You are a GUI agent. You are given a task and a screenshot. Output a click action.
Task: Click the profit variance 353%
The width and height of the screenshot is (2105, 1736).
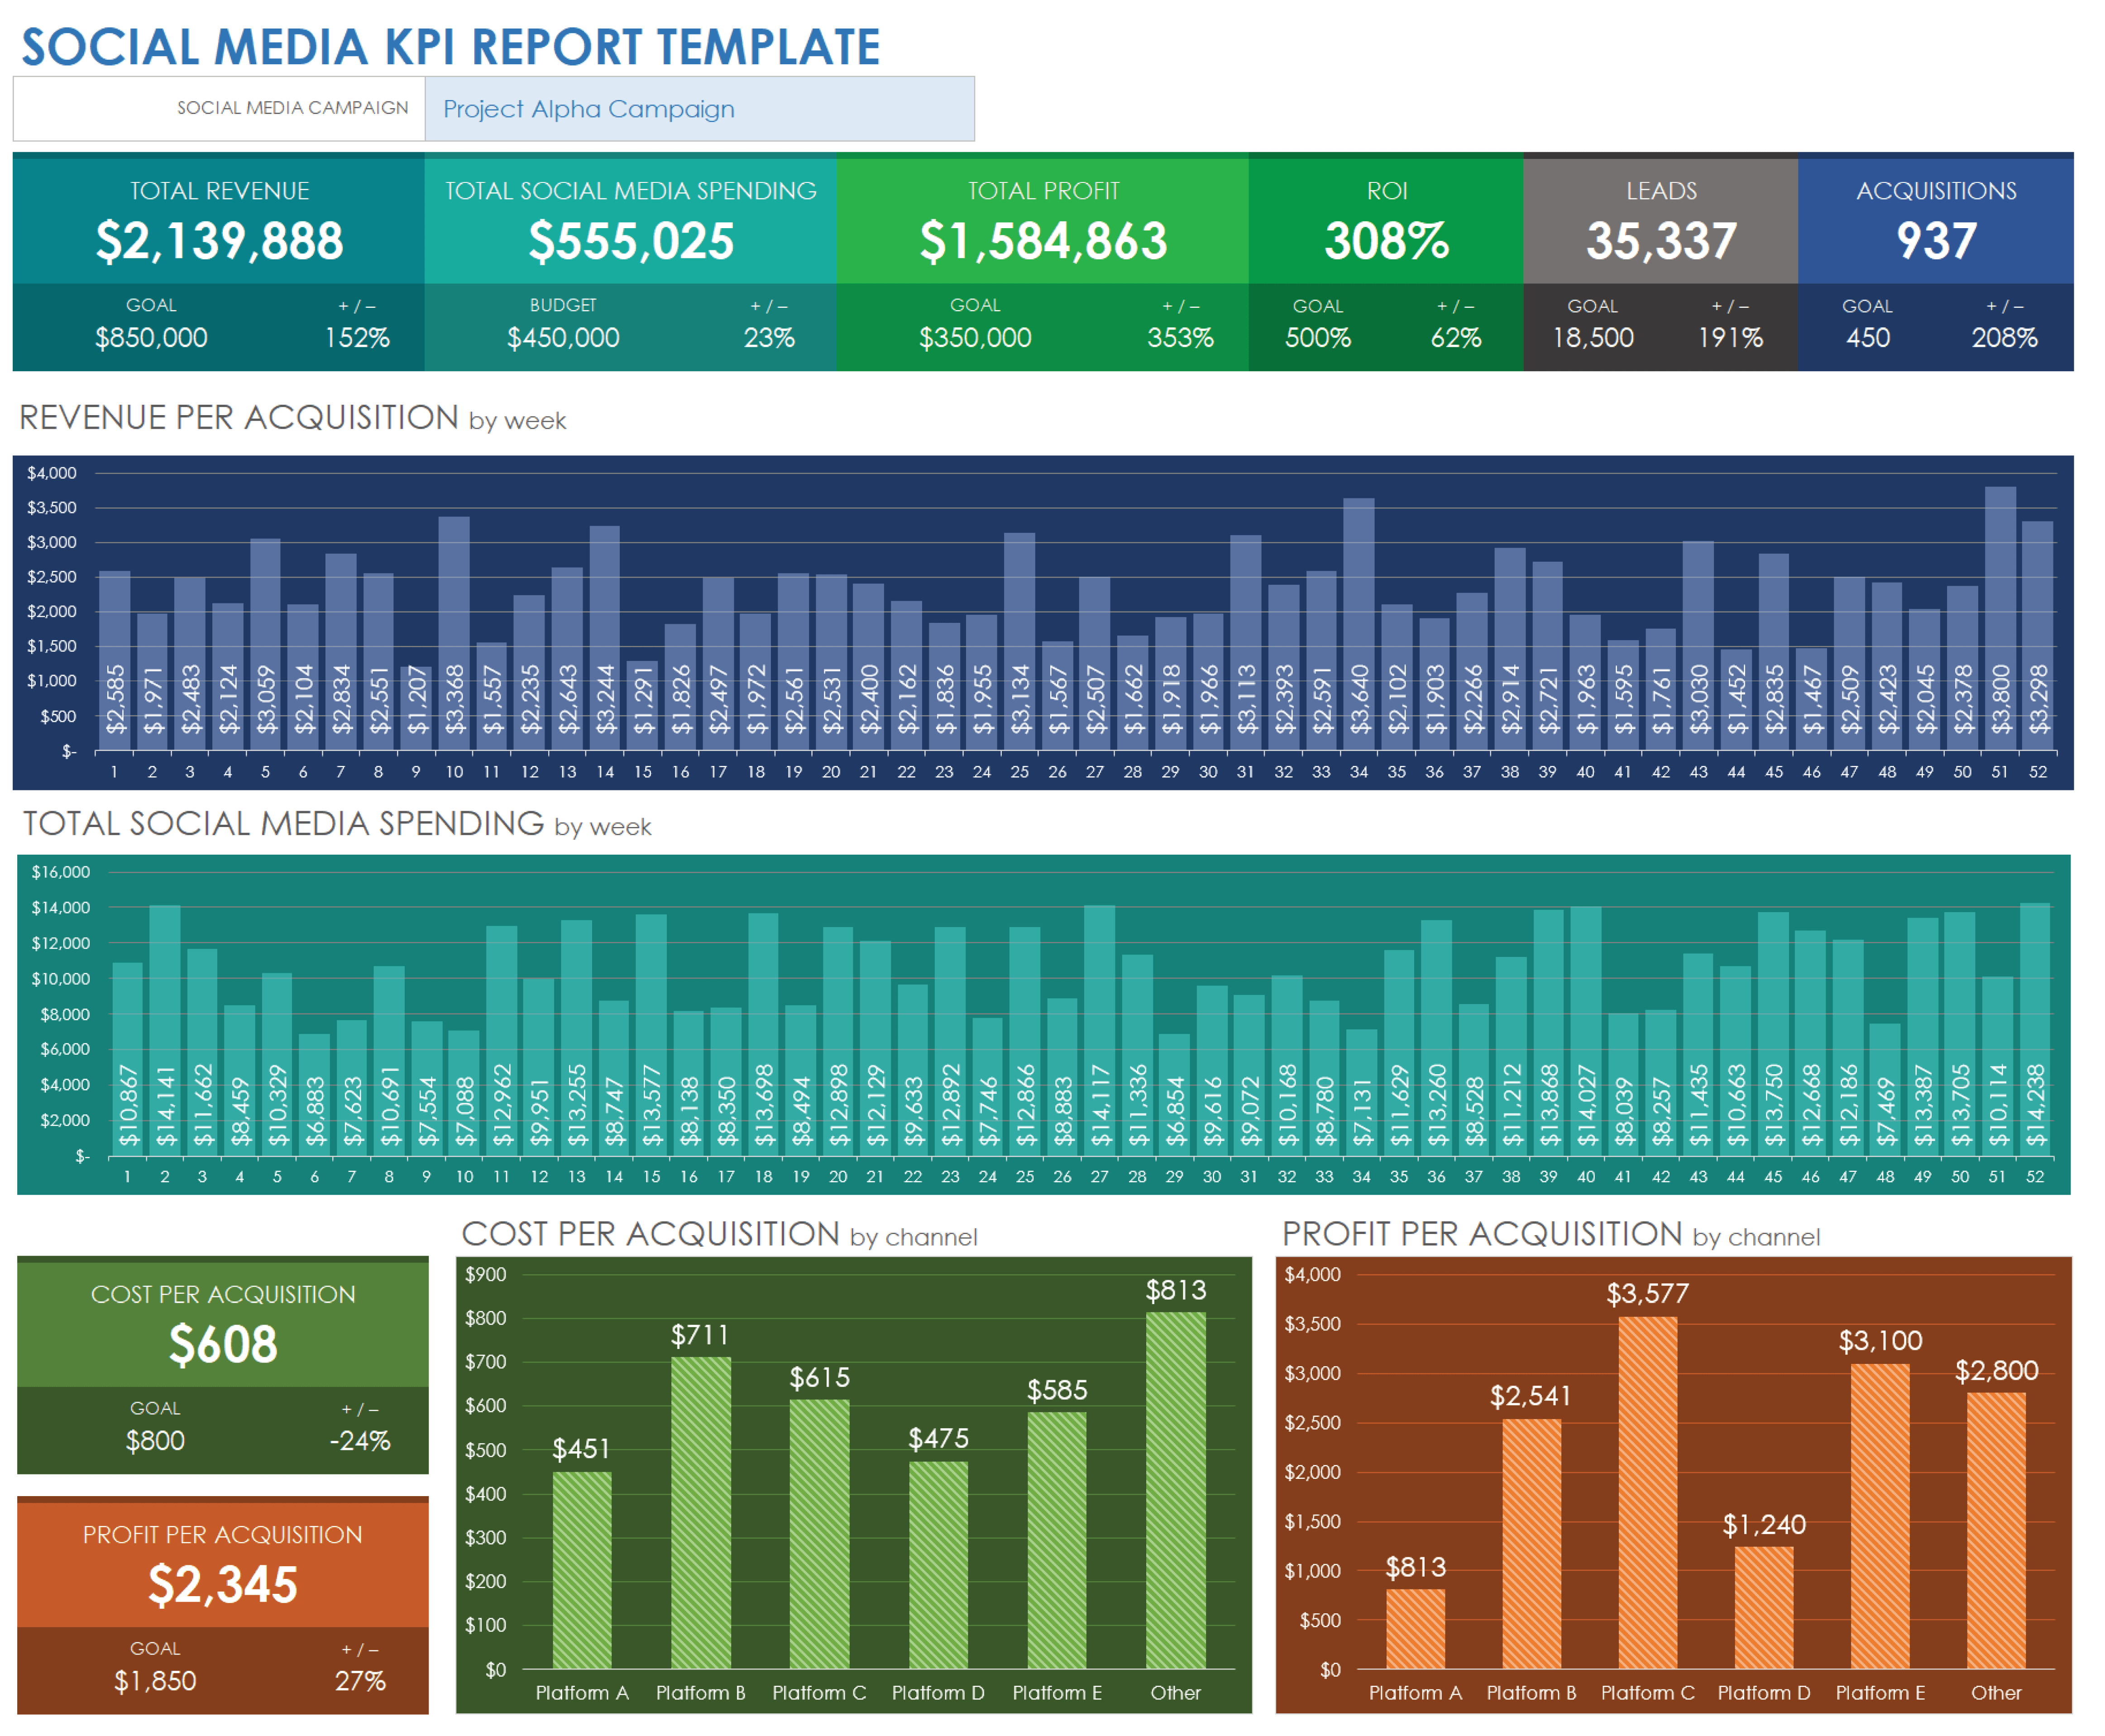pos(1180,338)
